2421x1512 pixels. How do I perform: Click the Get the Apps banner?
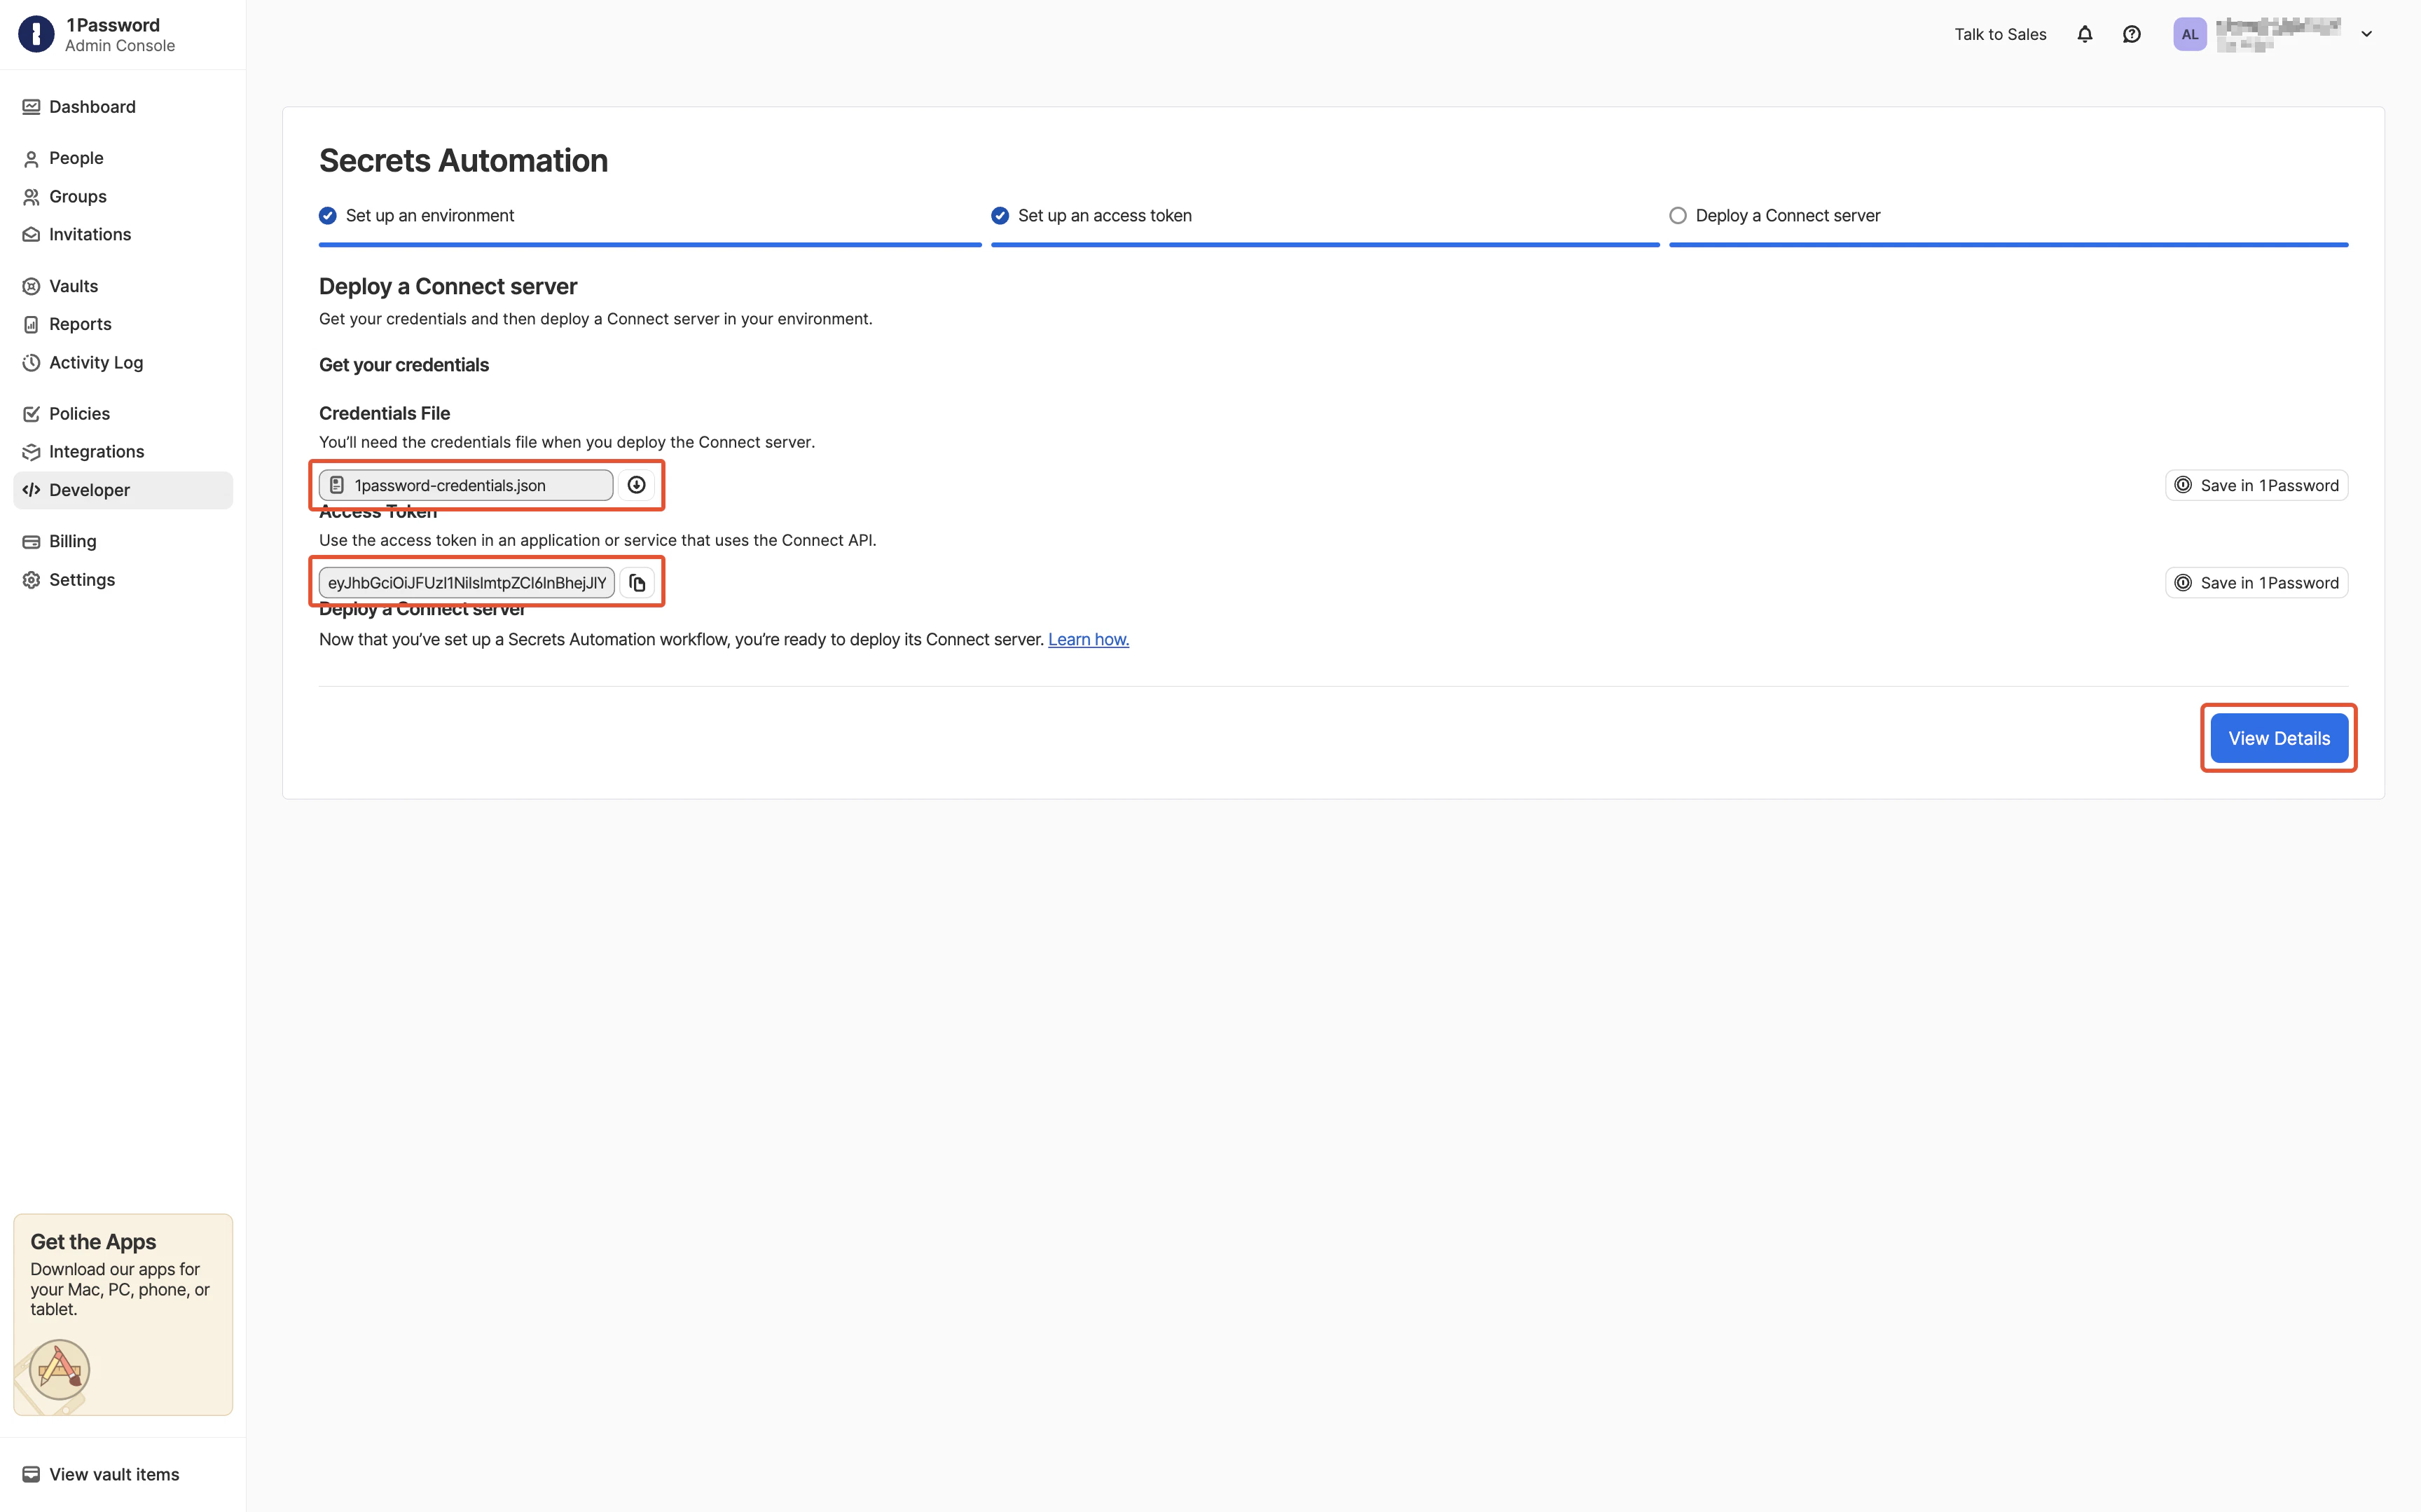pyautogui.click(x=123, y=1314)
